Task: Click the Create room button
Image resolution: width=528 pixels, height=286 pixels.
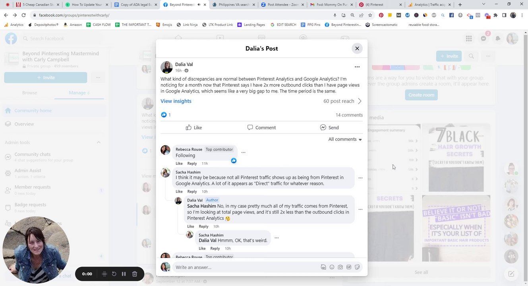Action: (421, 95)
